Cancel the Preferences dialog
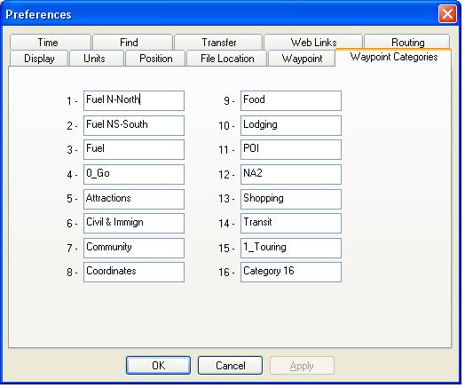The image size is (465, 388). coord(230,365)
